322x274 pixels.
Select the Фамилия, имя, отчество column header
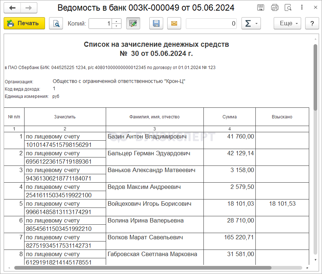(154, 117)
